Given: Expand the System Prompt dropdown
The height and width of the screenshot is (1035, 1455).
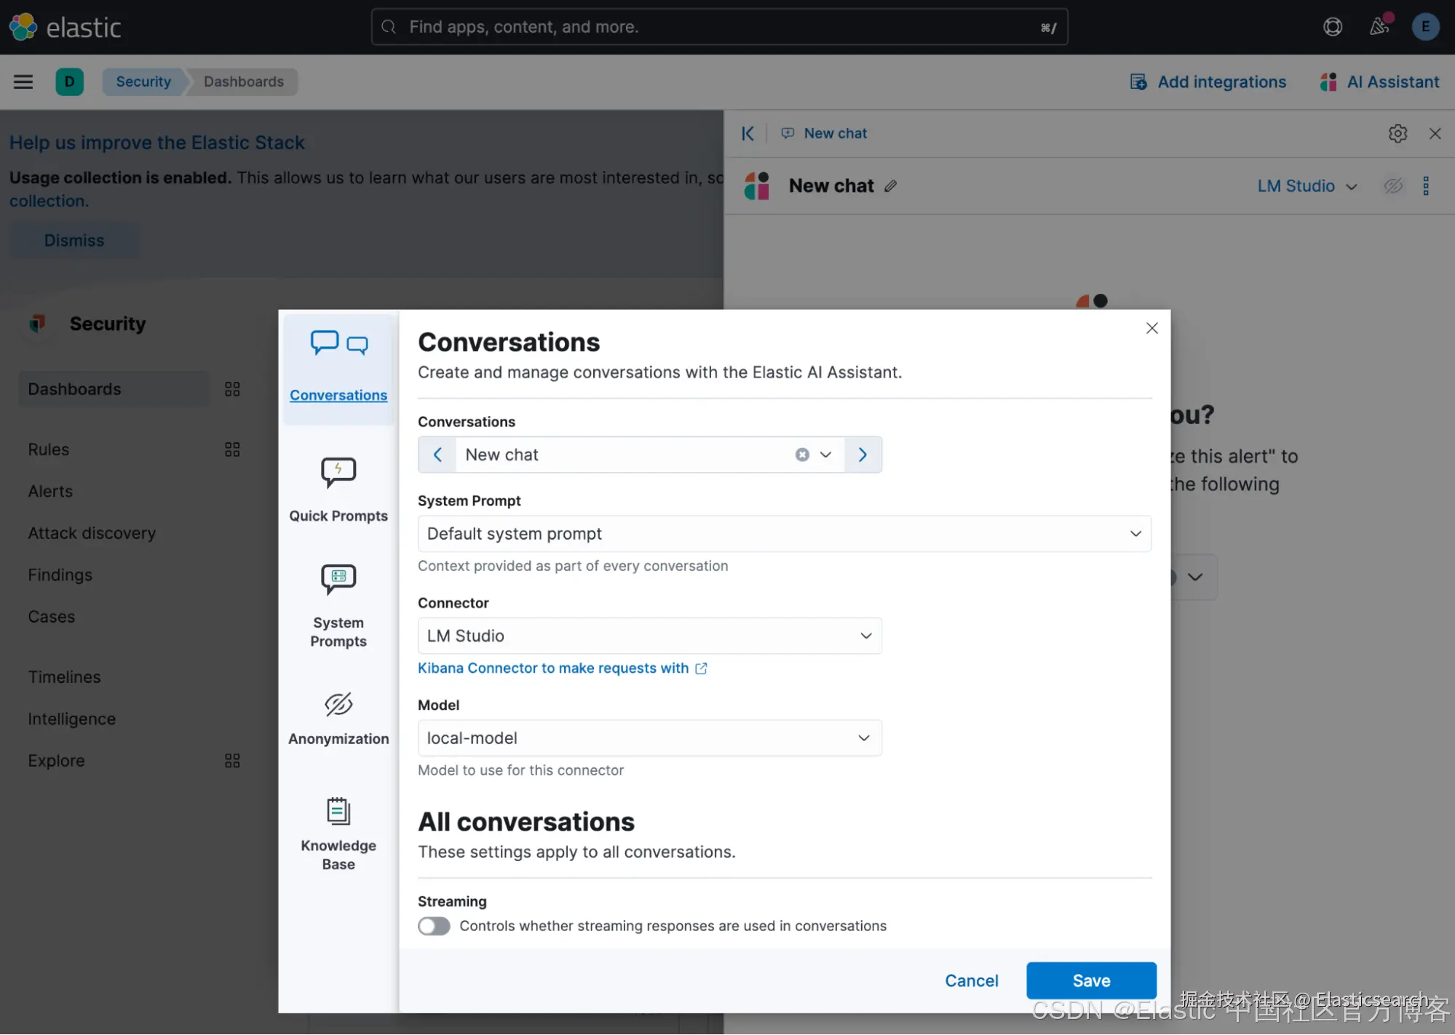Looking at the screenshot, I should tap(785, 534).
